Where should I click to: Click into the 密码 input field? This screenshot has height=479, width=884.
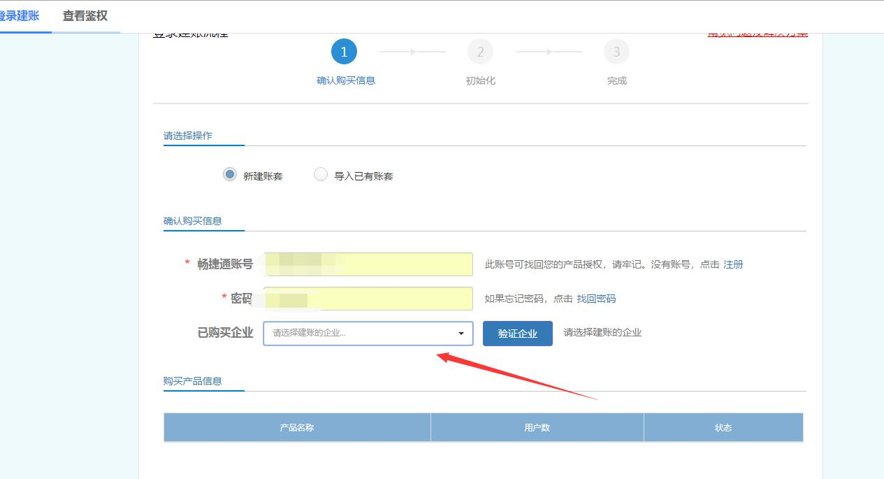tap(368, 299)
